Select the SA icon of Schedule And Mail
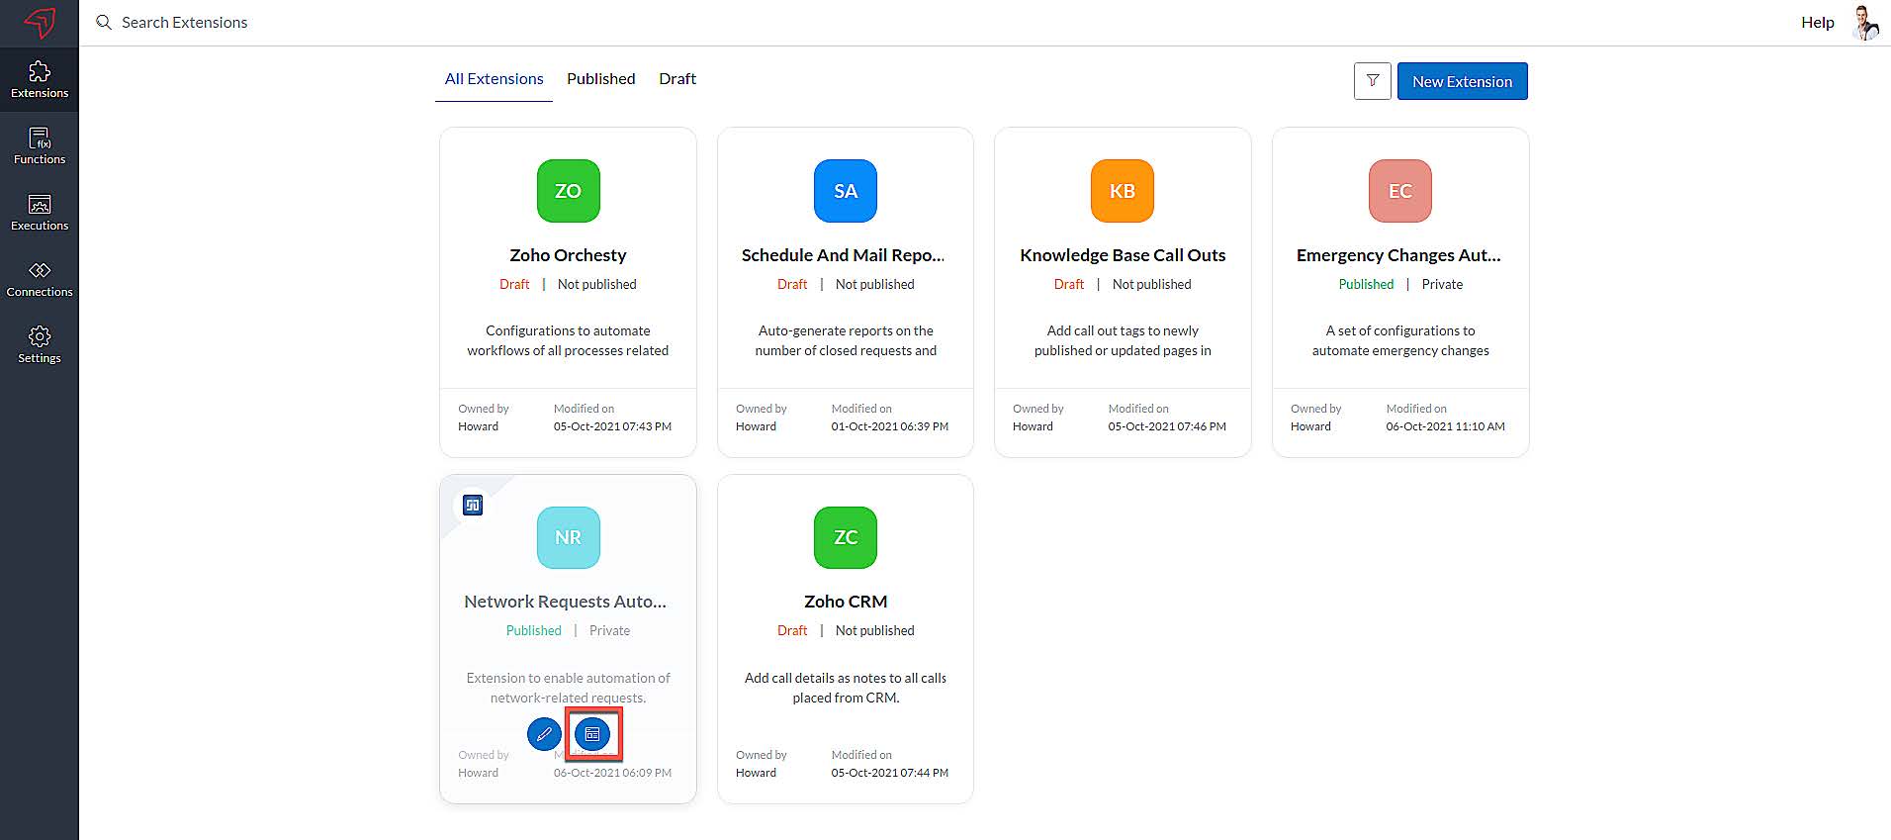 [x=846, y=191]
